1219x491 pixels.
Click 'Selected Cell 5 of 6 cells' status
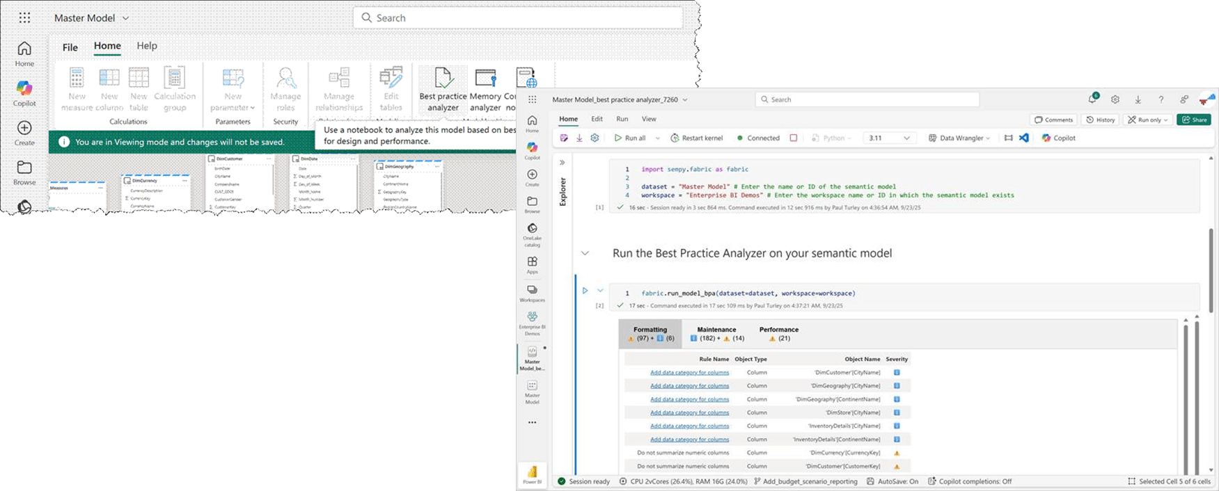(x=1170, y=481)
